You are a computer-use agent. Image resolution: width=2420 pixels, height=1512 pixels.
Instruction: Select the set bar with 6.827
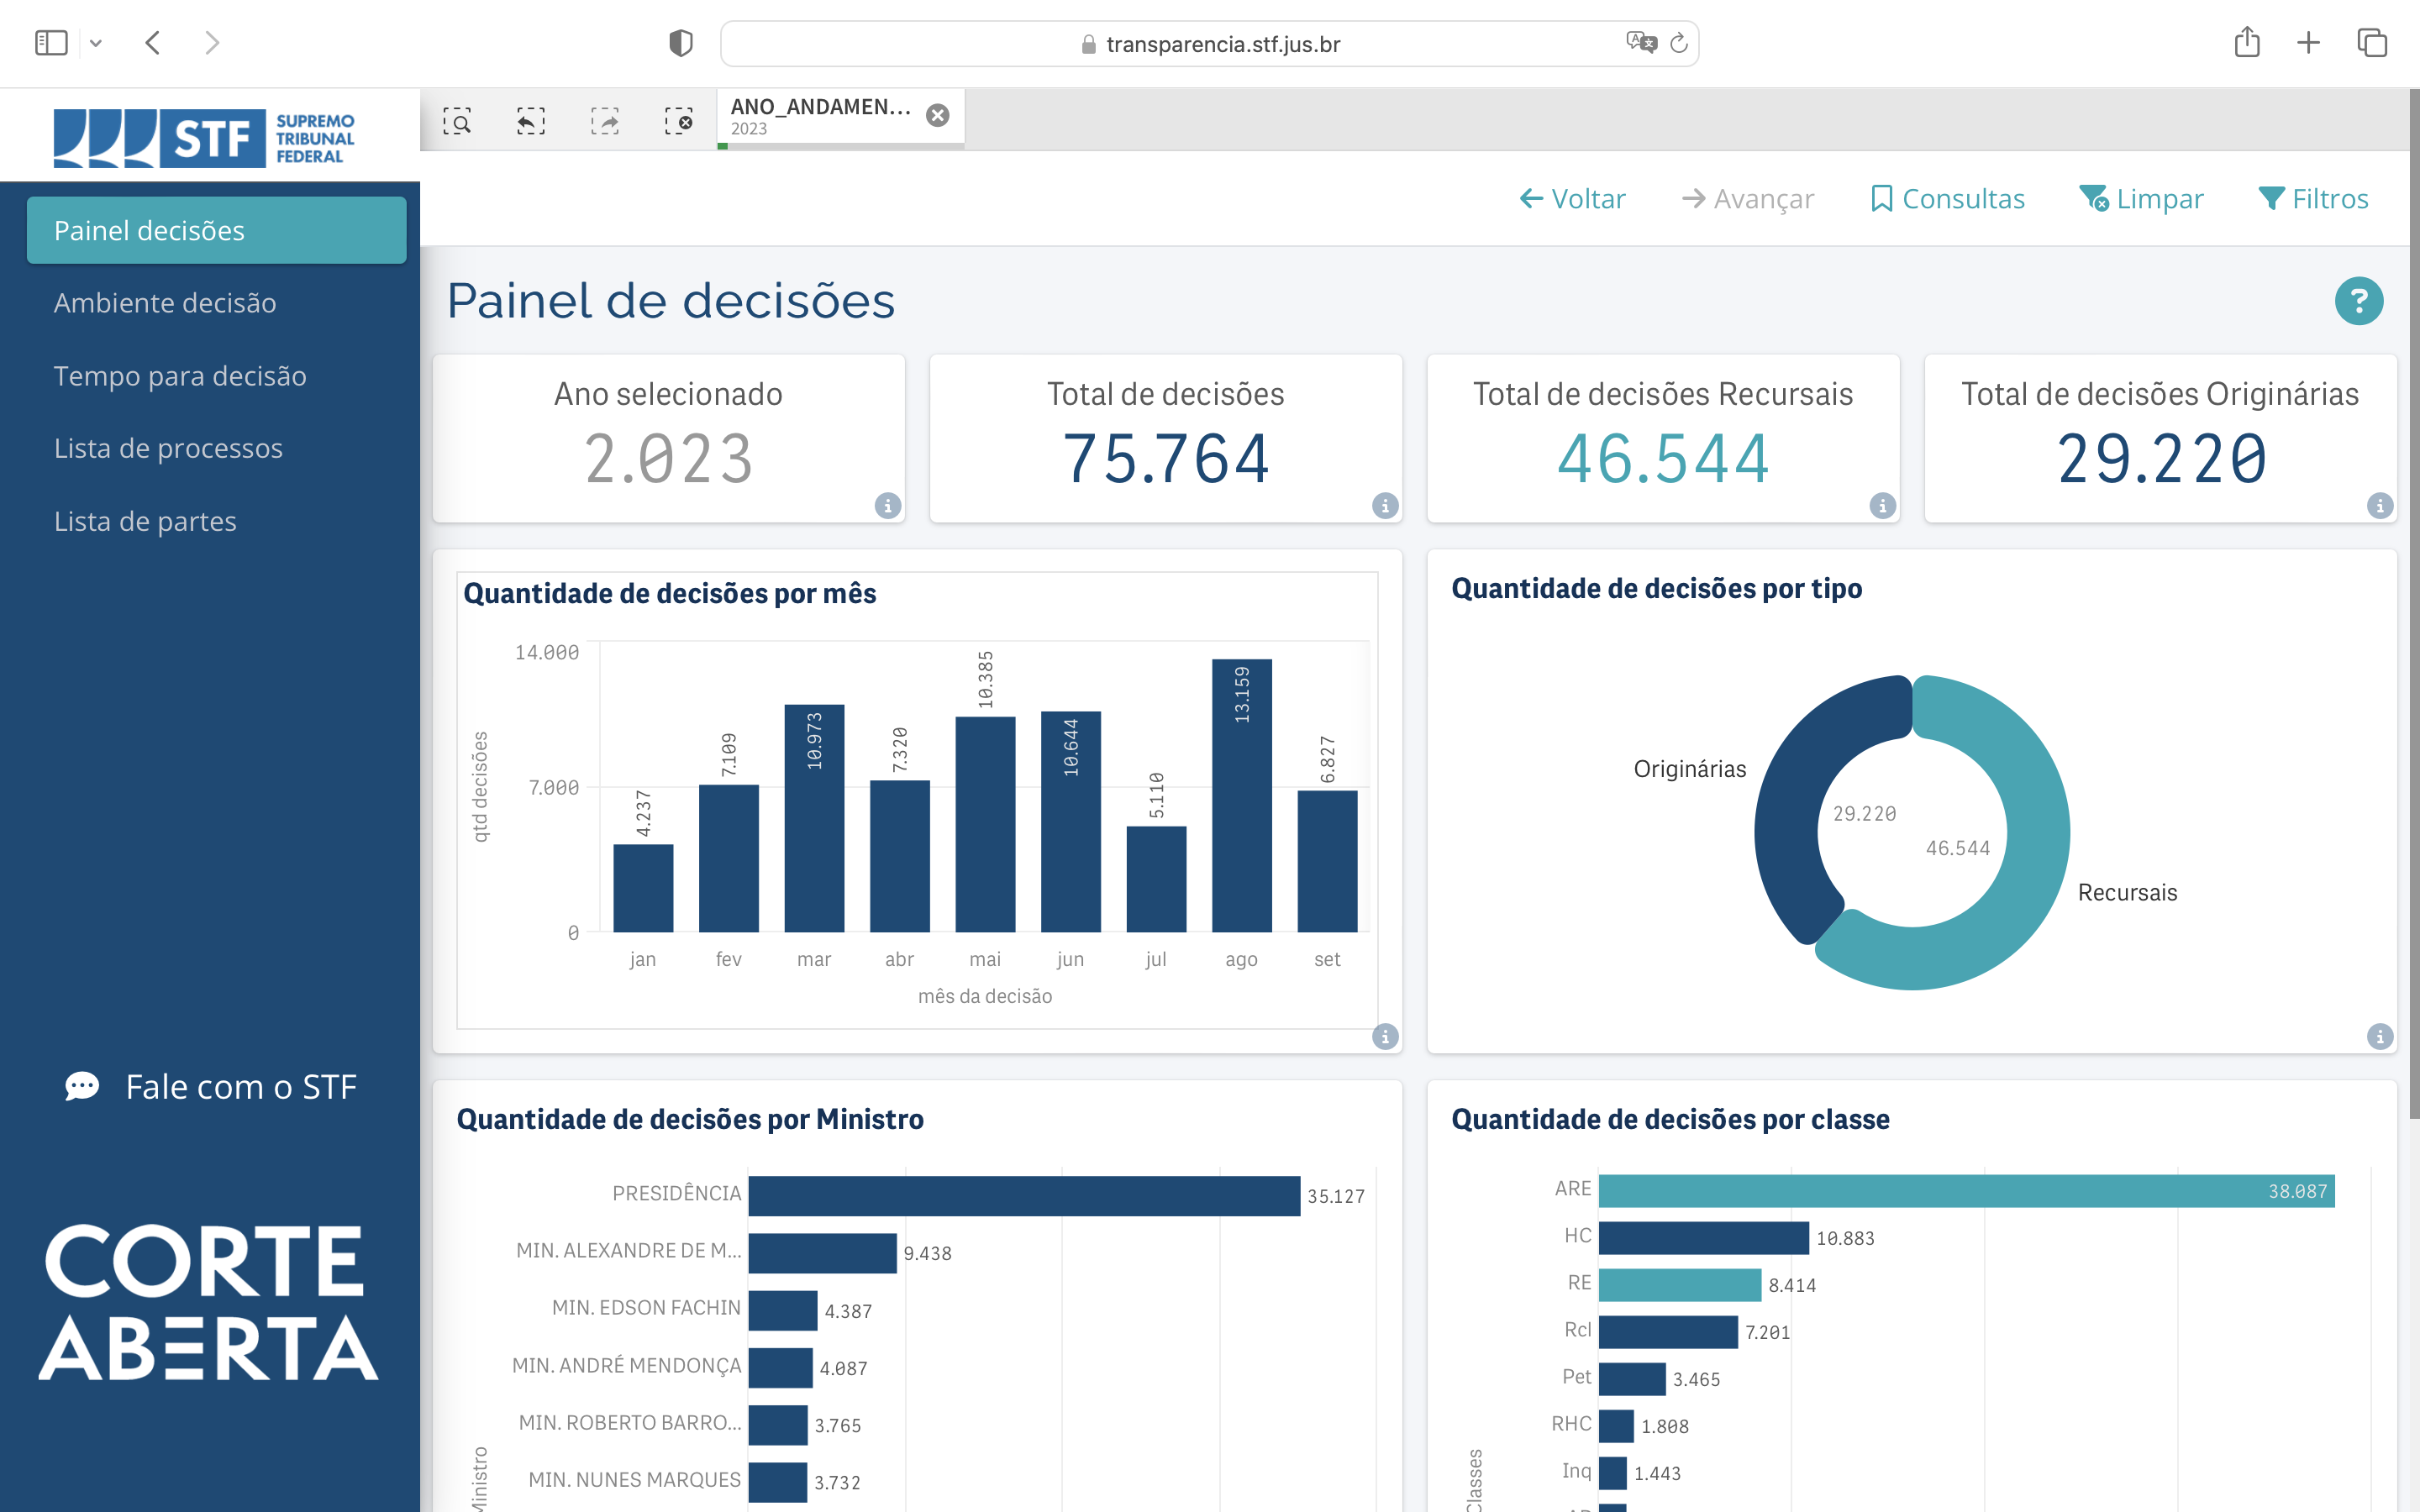[1327, 862]
